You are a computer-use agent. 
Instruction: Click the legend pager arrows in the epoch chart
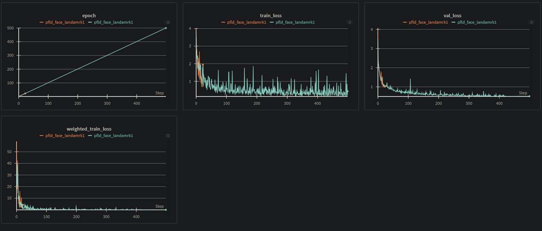click(x=168, y=22)
